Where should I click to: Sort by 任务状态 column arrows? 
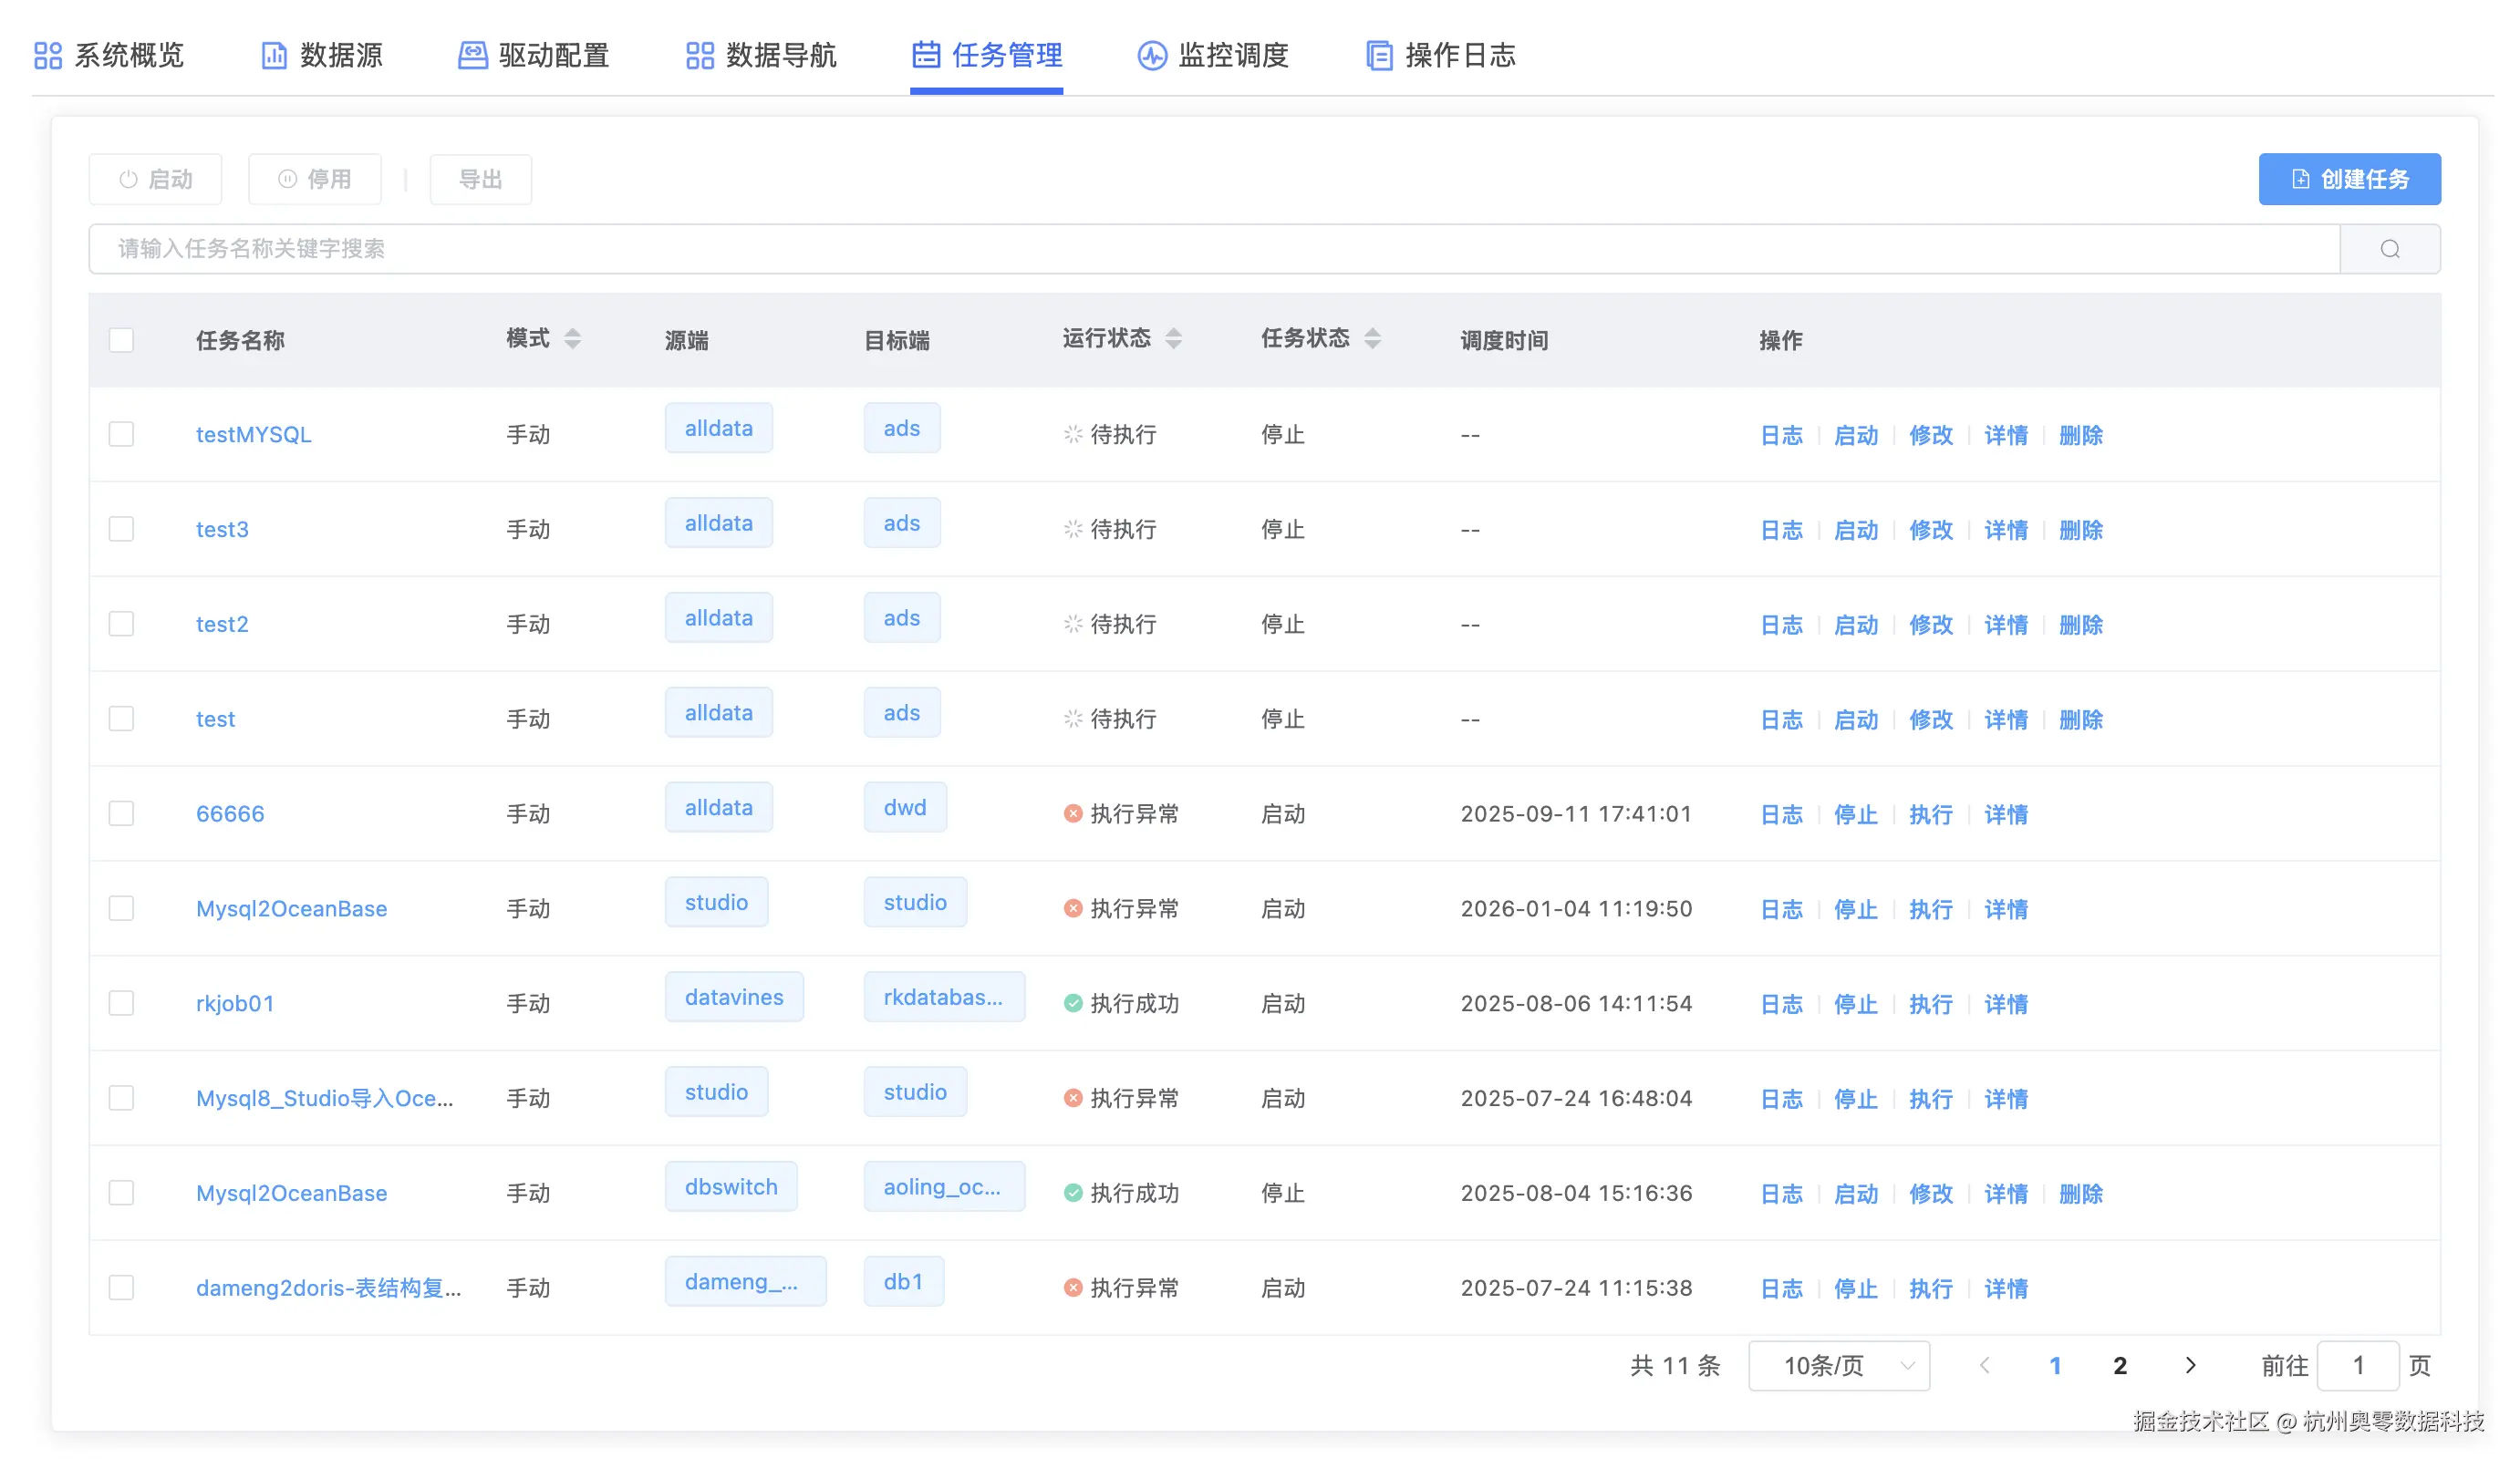[1372, 339]
